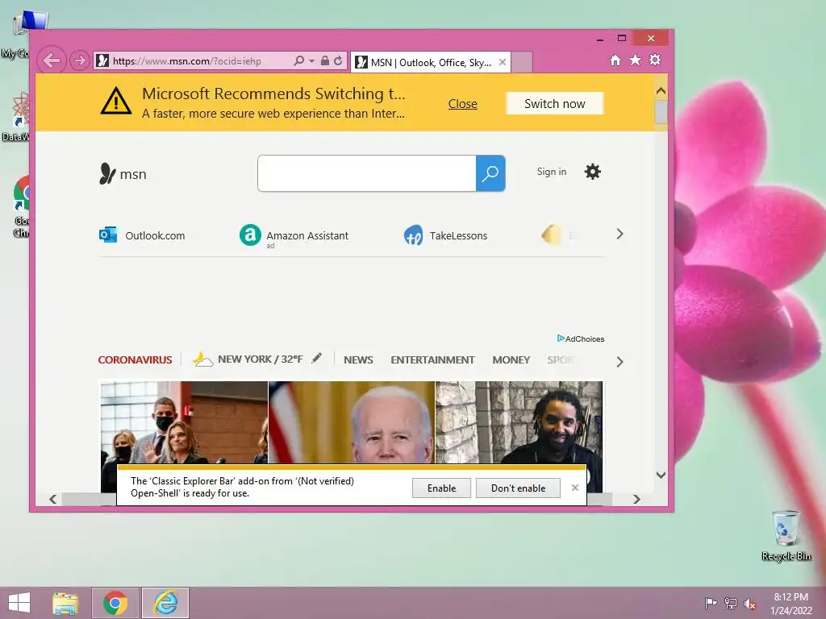
Task: Open Favorites star icon
Action: [x=636, y=60]
